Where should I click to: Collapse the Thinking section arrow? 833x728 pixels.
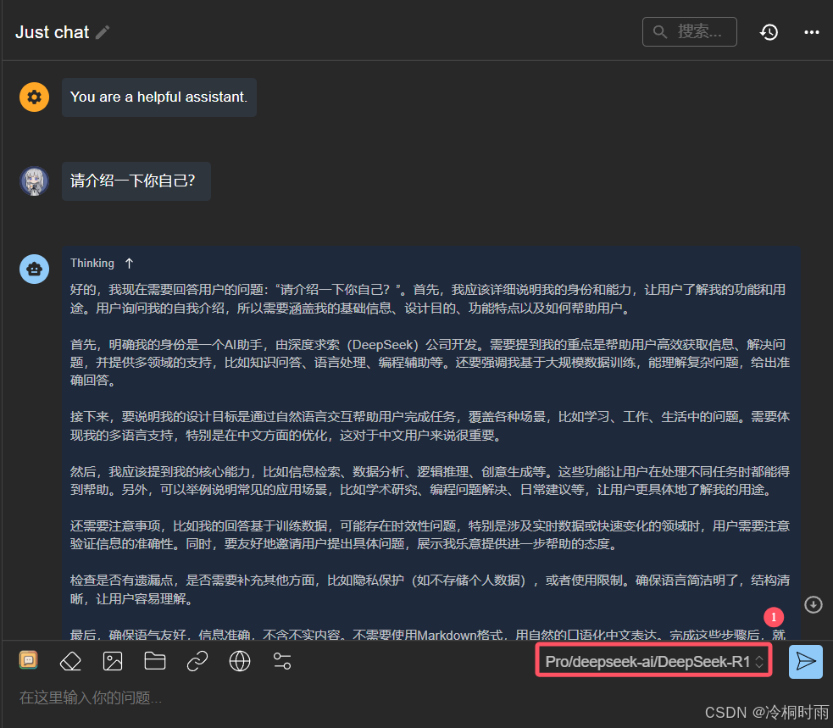click(129, 263)
